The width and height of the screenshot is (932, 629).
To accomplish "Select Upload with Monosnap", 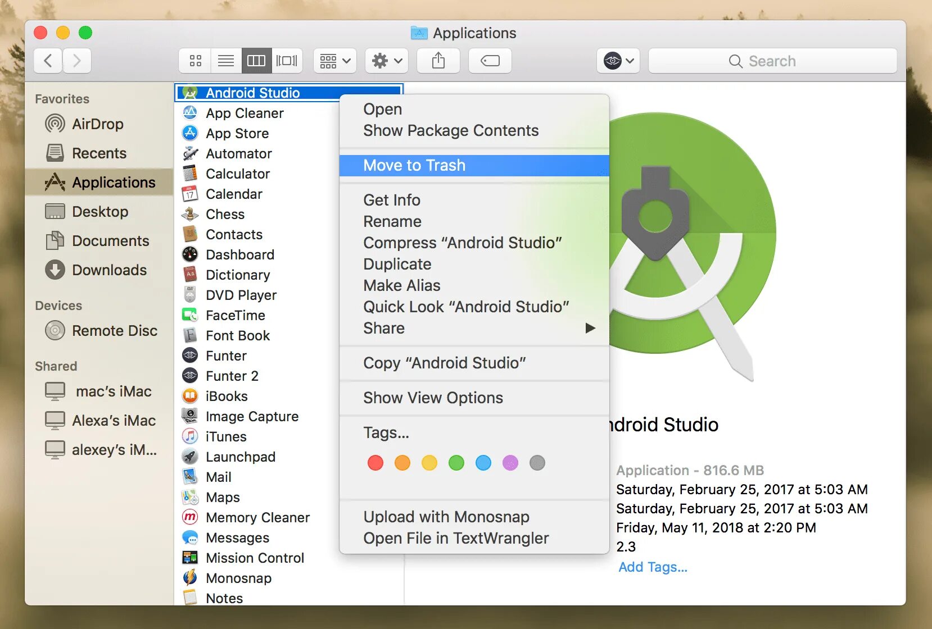I will [x=474, y=517].
